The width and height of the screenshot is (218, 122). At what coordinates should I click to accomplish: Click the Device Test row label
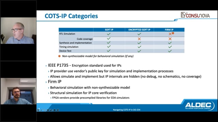[65, 51]
